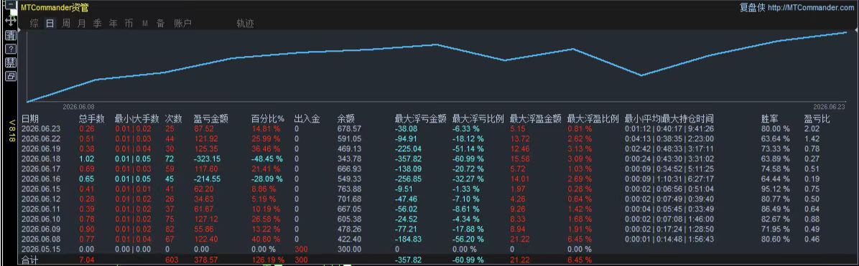Image resolution: width=859 pixels, height=266 pixels.
Task: Click the 7.04 total lots value
Action: click(x=87, y=260)
